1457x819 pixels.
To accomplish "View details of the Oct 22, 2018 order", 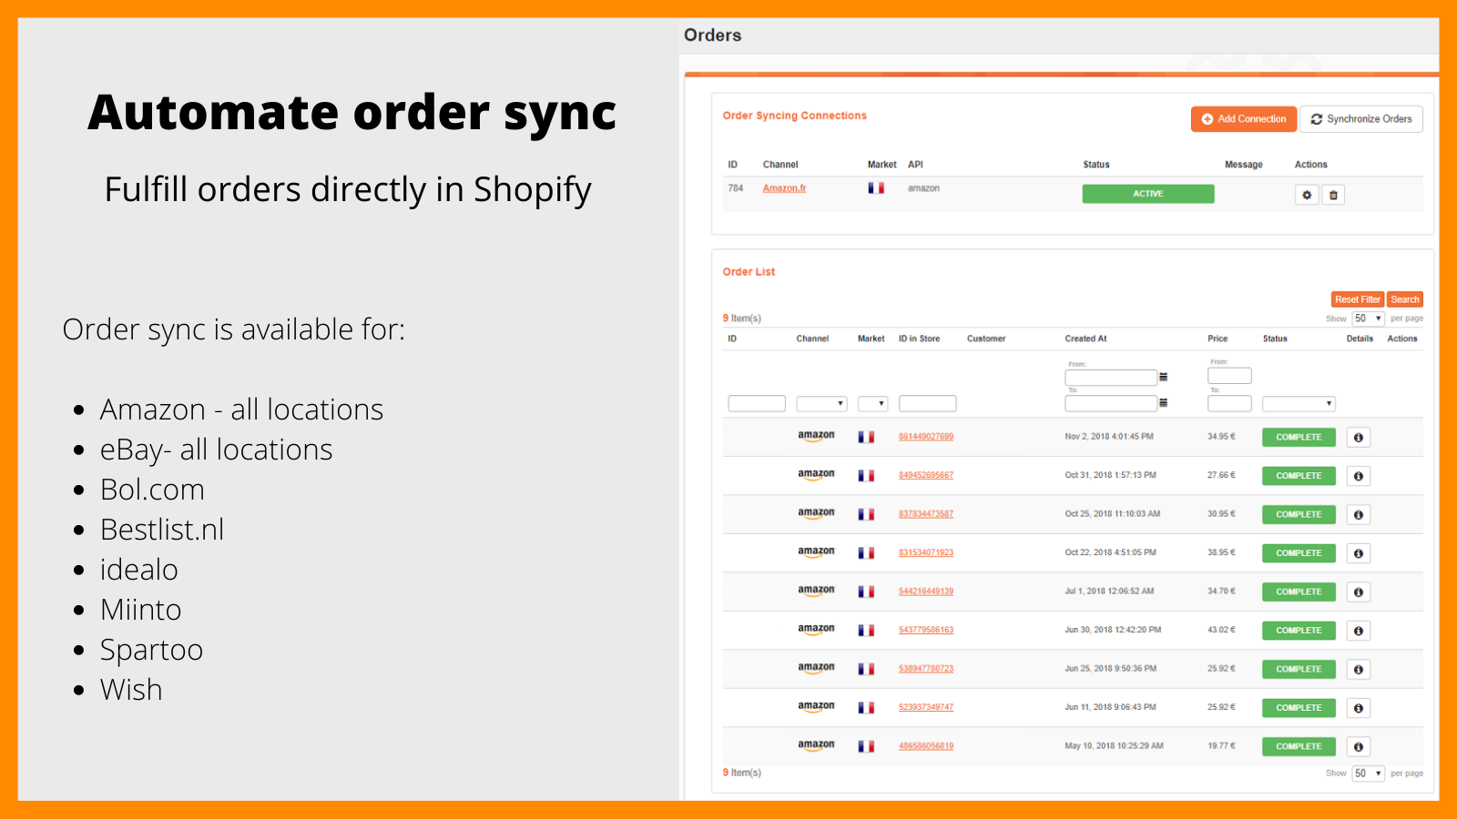I will [x=1359, y=553].
